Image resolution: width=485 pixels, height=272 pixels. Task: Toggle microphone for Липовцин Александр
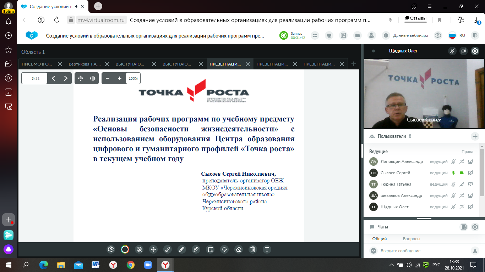click(453, 161)
